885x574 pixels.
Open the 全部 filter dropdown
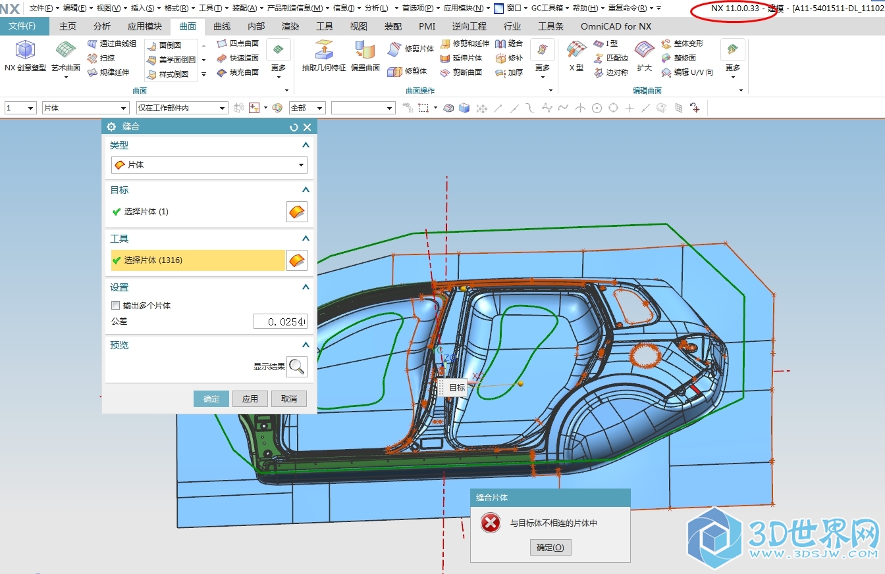pos(307,108)
